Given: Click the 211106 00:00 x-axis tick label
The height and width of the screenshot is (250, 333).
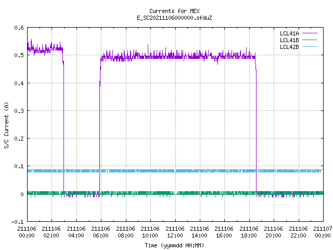Looking at the screenshot, I should (x=27, y=232).
